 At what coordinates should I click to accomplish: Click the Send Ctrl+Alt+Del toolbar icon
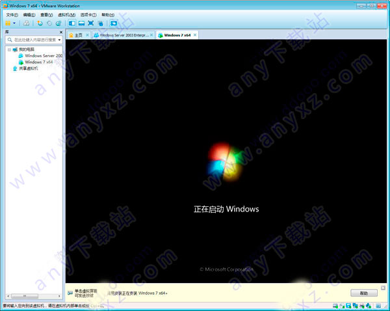pyautogui.click(x=26, y=23)
